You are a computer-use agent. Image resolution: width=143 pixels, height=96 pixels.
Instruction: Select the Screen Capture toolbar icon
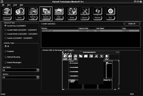click(x=46, y=11)
